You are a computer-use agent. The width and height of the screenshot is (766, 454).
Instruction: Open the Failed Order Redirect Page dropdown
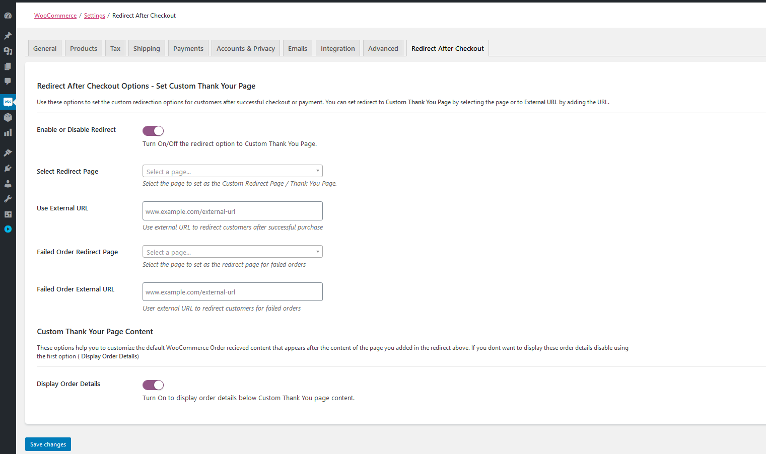(x=232, y=252)
